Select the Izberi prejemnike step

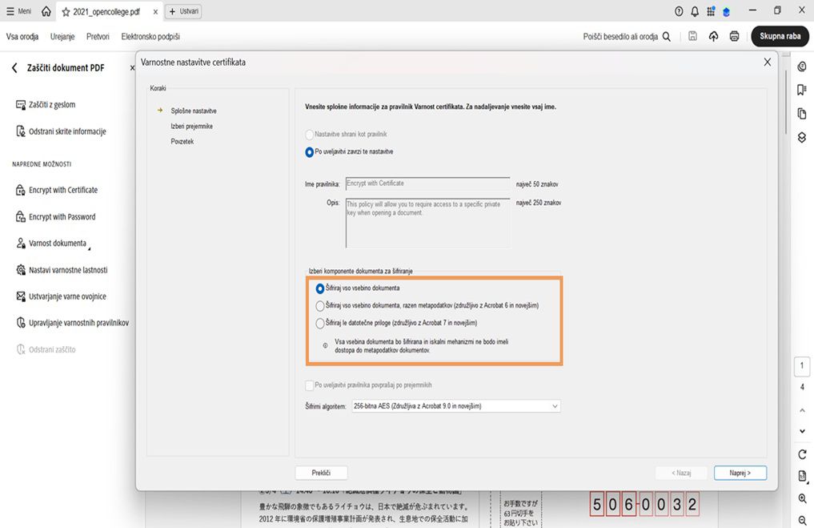tap(191, 127)
